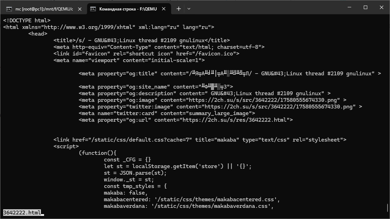The height and width of the screenshot is (219, 390).
Task: Open a new tab with plus button
Action: point(179,9)
